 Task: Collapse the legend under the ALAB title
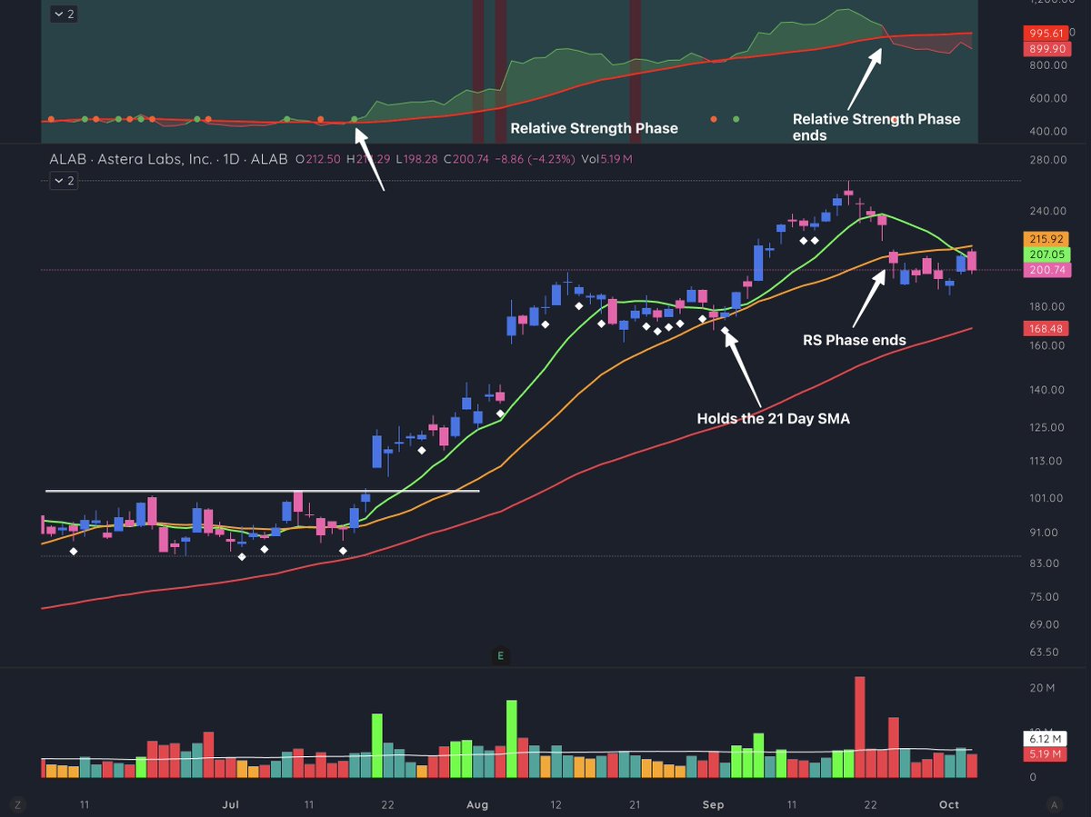[x=64, y=181]
